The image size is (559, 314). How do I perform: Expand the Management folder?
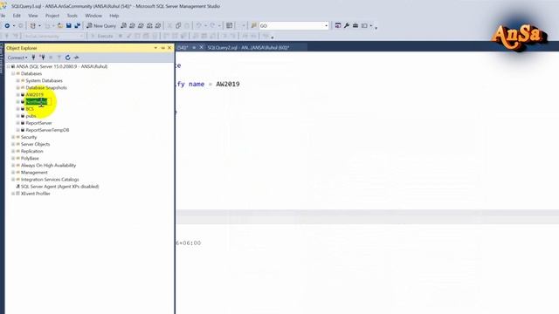click(13, 173)
